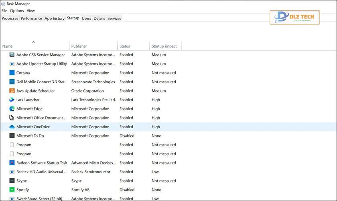Select the Cortana entry name
This screenshot has height=201, width=337.
23,73
